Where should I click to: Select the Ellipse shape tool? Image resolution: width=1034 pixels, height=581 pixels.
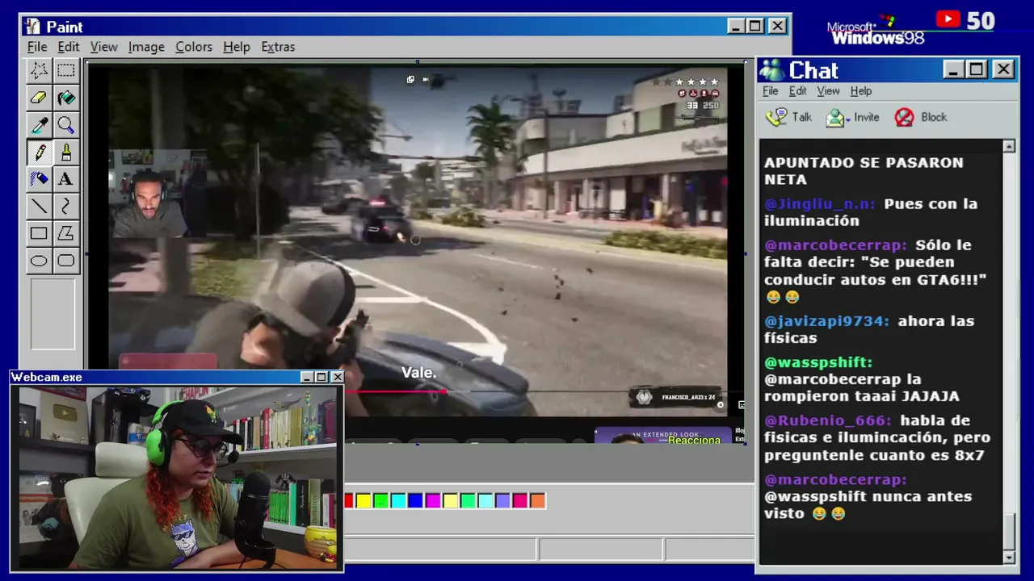pyautogui.click(x=39, y=261)
